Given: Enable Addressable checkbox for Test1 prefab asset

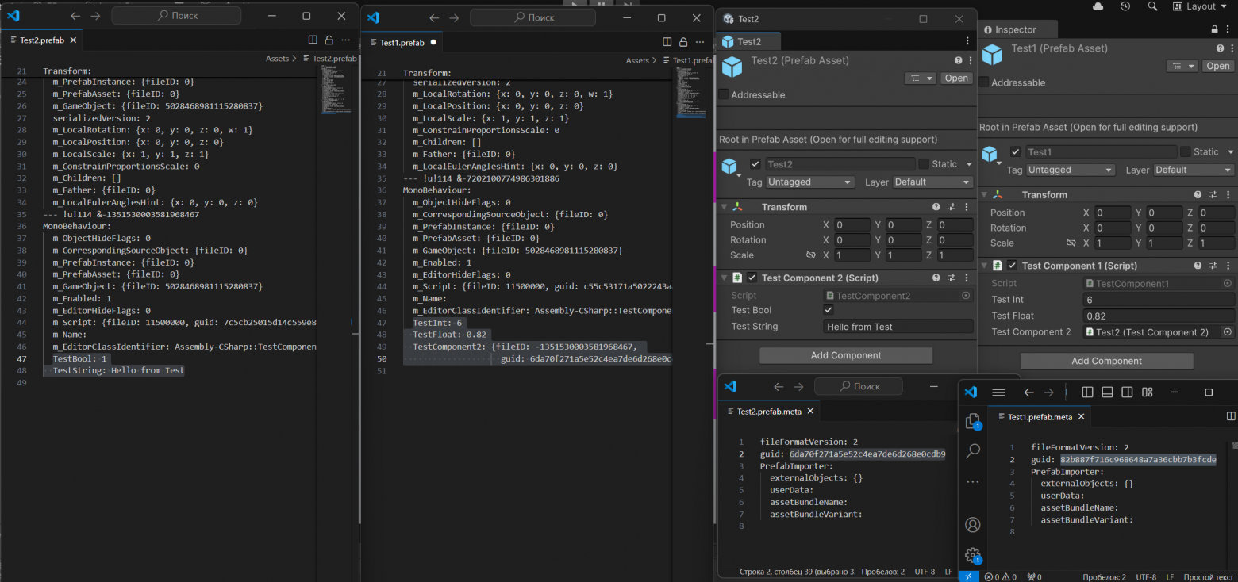Looking at the screenshot, I should (984, 82).
